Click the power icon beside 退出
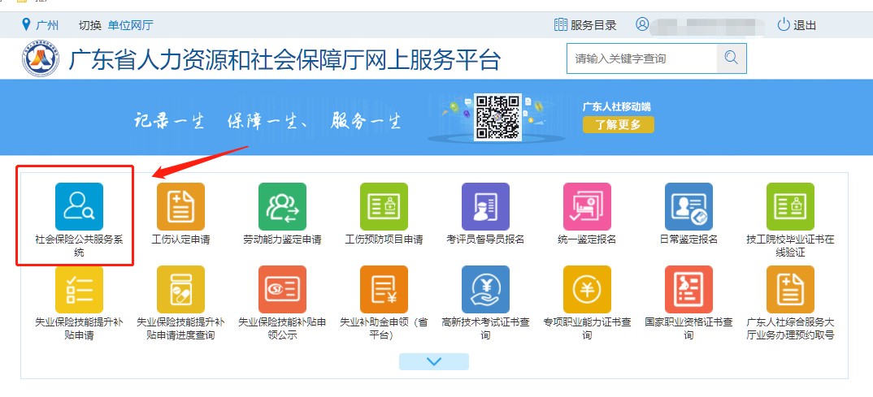Image resolution: width=873 pixels, height=397 pixels. click(784, 24)
